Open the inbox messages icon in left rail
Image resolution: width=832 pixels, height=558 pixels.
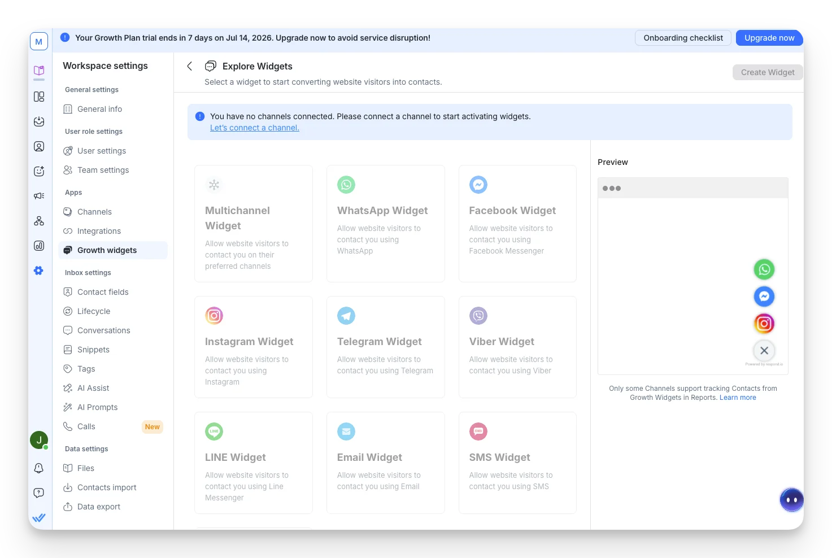point(39,121)
